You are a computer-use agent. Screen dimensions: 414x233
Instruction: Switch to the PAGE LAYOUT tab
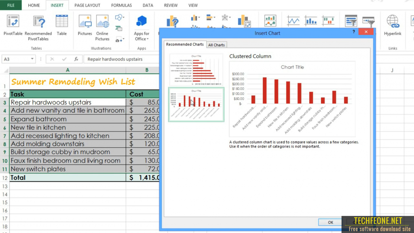click(x=87, y=5)
